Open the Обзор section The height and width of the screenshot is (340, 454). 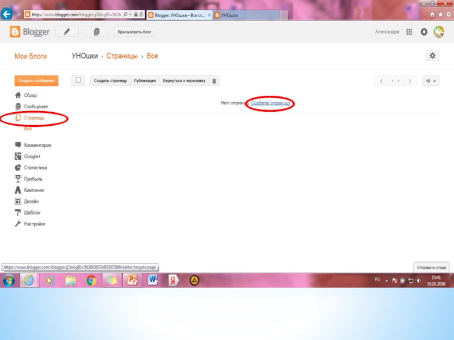pos(31,95)
